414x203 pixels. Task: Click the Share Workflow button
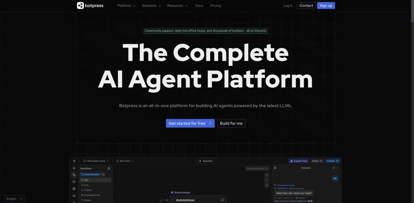(x=257, y=168)
